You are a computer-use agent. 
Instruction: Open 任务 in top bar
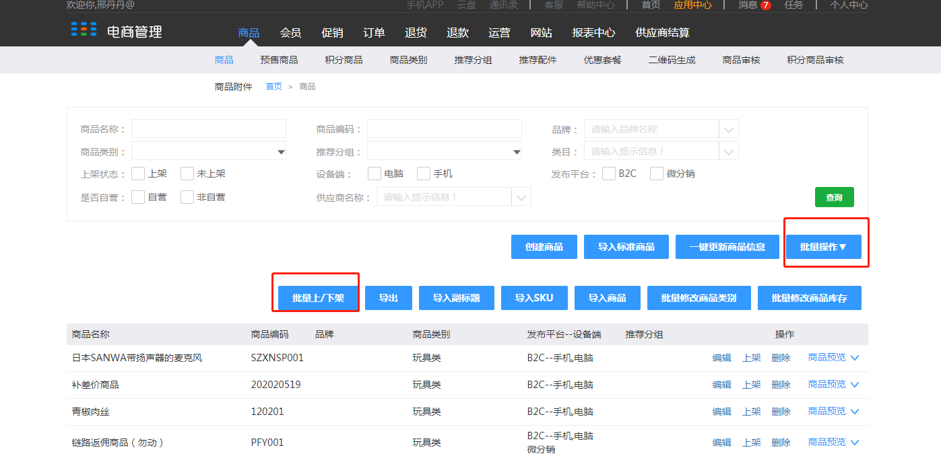tap(793, 5)
